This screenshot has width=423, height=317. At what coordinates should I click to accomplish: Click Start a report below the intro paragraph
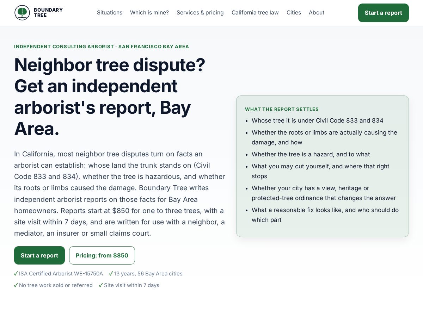39,255
